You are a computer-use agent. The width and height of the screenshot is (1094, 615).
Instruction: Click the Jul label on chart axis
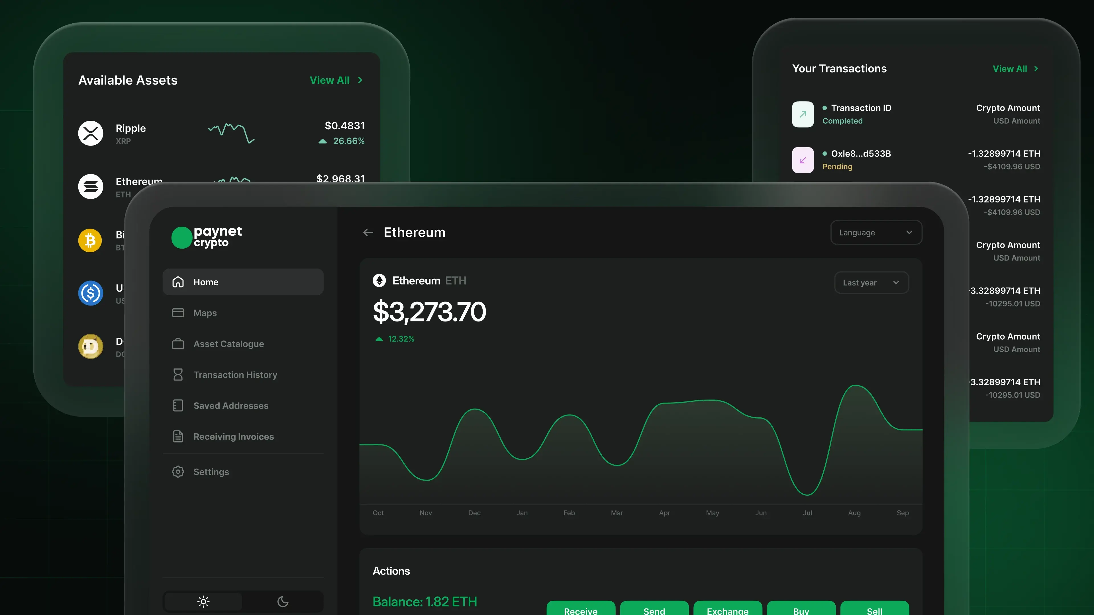[x=807, y=513]
